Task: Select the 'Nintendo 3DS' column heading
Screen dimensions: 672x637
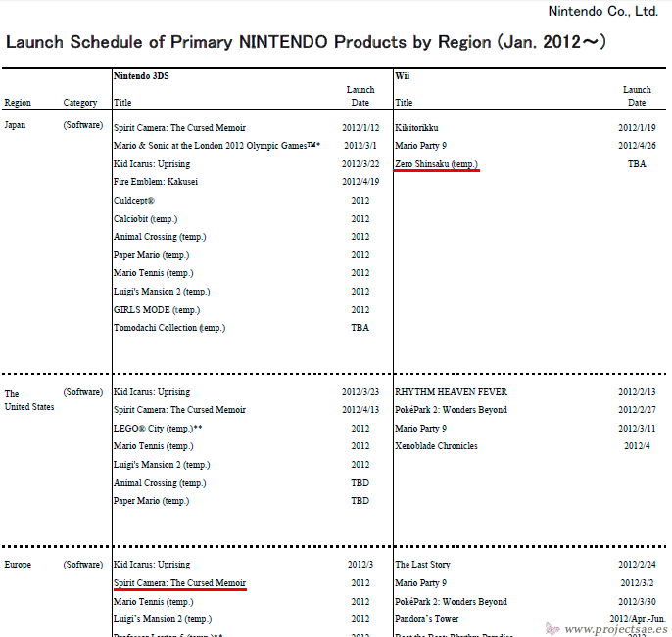Action: [x=141, y=76]
